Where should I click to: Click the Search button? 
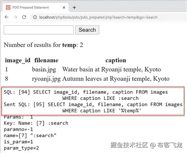tap(87, 30)
